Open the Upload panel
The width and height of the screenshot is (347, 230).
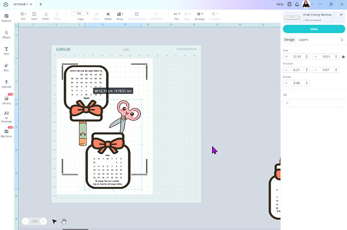(7, 83)
